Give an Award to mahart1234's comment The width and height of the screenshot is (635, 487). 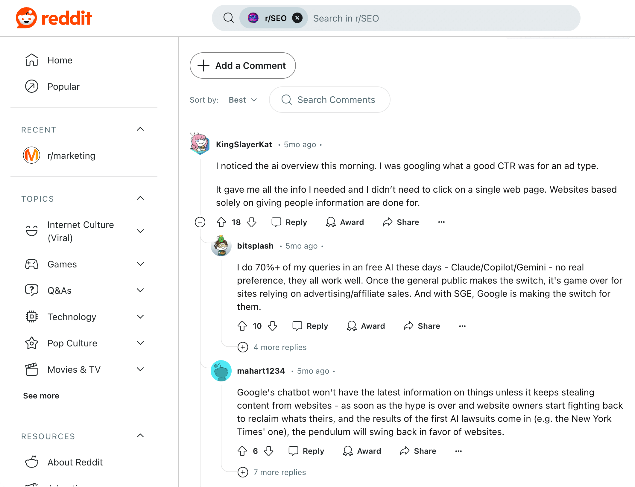(362, 451)
